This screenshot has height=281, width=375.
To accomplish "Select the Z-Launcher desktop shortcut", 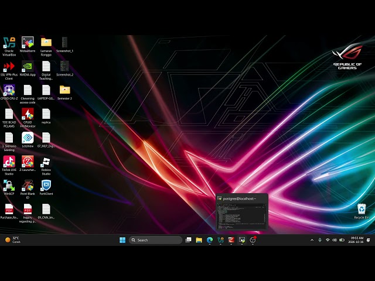I will 28,163.
